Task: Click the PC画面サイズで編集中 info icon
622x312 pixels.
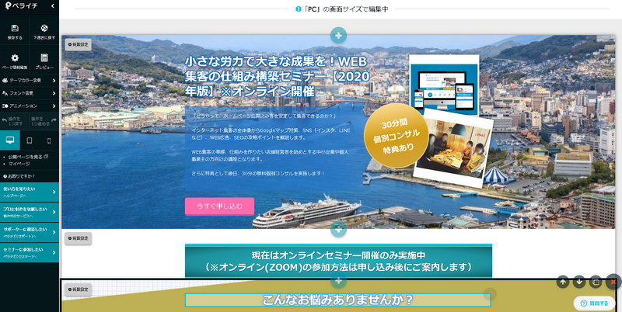Action: [x=299, y=9]
